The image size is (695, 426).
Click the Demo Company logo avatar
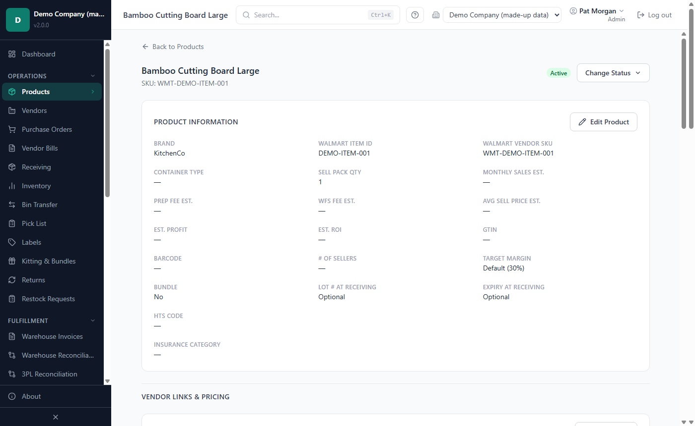[x=18, y=20]
